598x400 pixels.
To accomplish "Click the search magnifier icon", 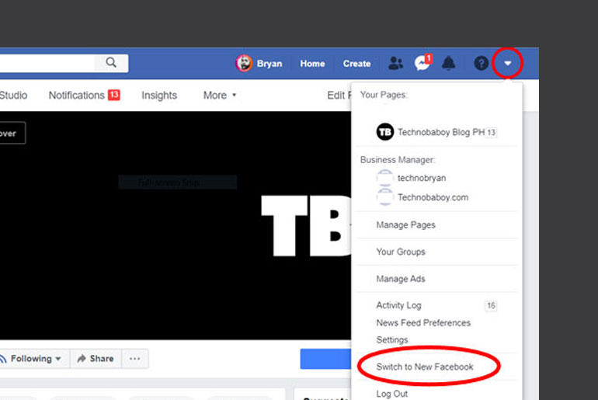I will pos(111,63).
